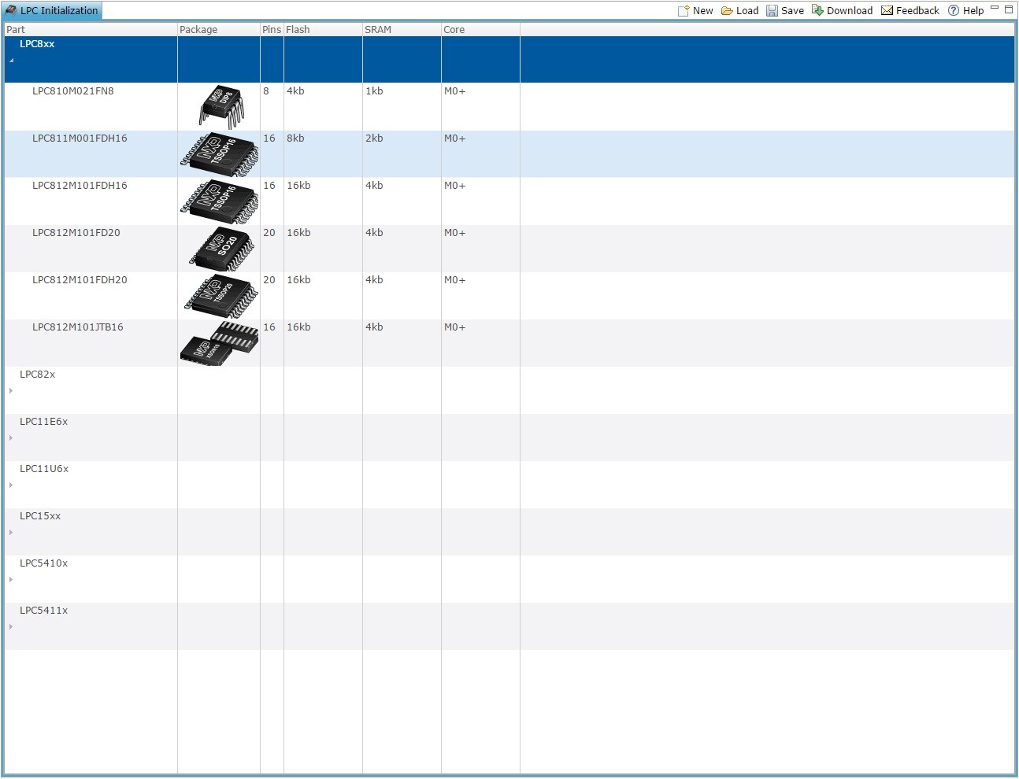Expand the LPC15xx family group

11,533
